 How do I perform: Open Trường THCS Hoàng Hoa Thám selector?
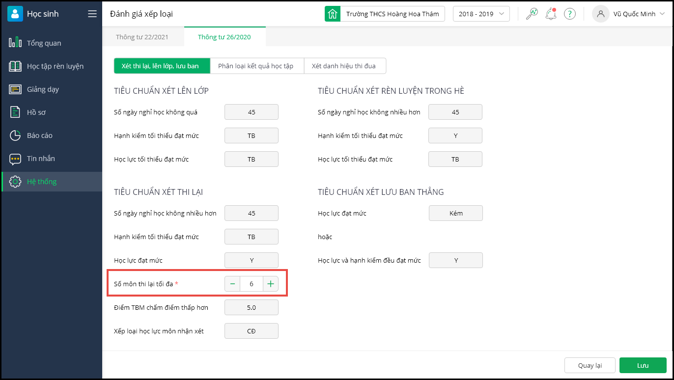coord(385,14)
